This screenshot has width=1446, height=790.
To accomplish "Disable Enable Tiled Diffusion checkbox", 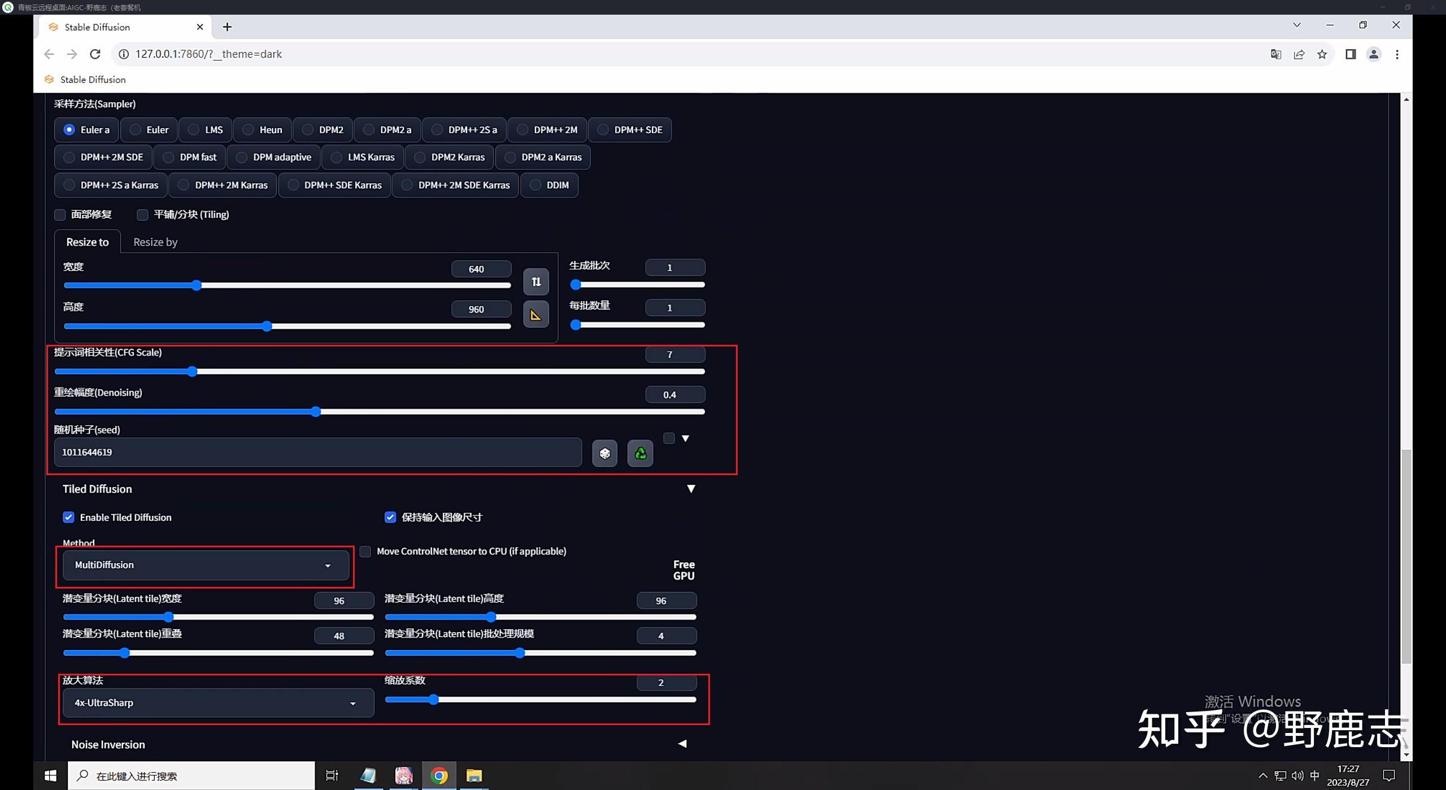I will [68, 517].
